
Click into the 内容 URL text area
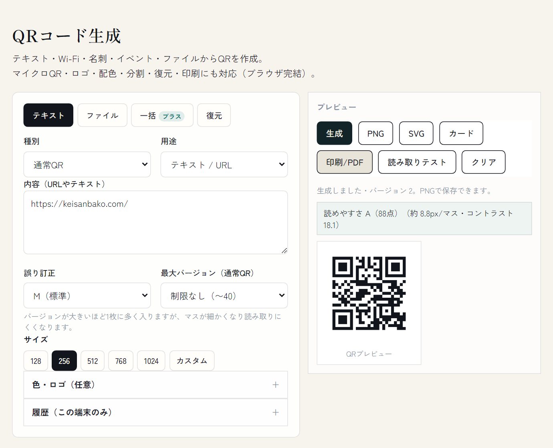(x=156, y=222)
